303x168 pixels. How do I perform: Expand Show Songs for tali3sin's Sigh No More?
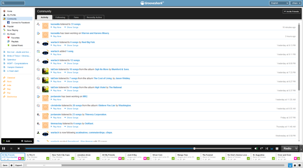click(71, 72)
